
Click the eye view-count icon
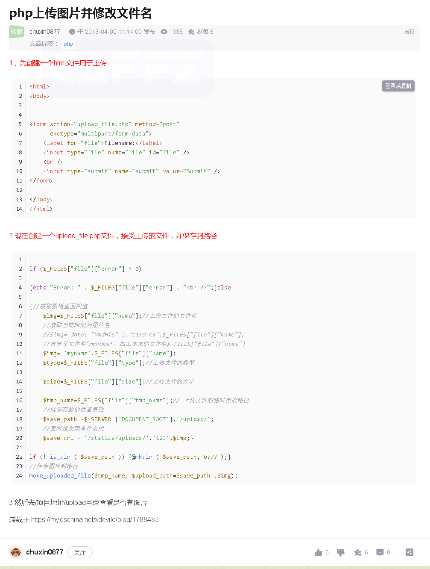(164, 32)
